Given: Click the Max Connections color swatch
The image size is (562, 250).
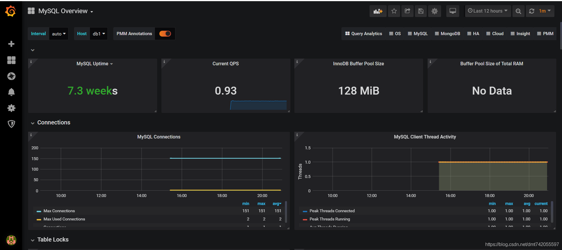Looking at the screenshot, I should coord(39,211).
